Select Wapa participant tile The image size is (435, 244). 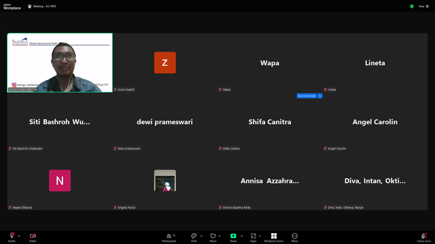[x=270, y=63]
